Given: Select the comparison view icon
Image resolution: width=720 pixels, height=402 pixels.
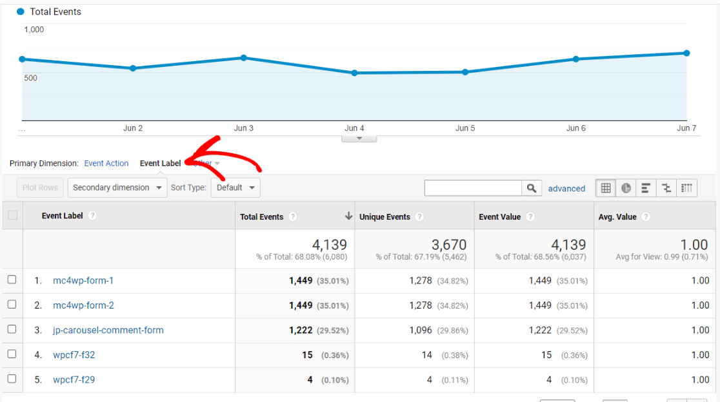Looking at the screenshot, I should tap(666, 188).
